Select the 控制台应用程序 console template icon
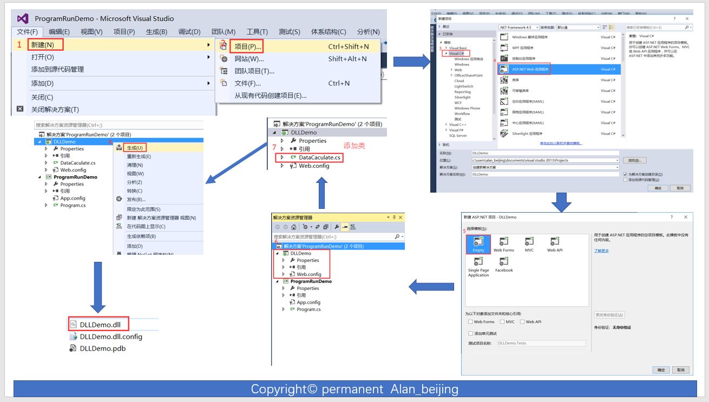The height and width of the screenshot is (402, 709). pyautogui.click(x=504, y=58)
